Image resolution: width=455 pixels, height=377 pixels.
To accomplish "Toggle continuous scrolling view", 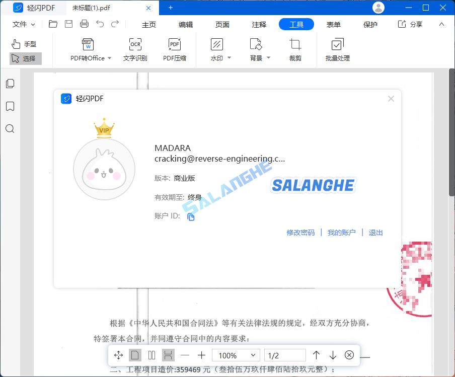I will click(x=168, y=355).
